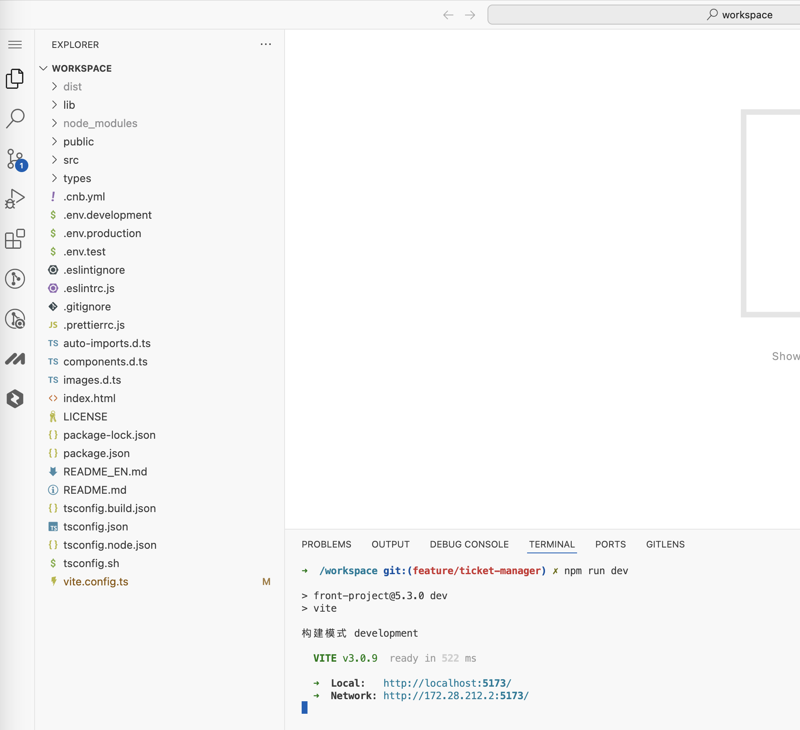Expand the src folder
This screenshot has height=730, width=800.
(71, 160)
